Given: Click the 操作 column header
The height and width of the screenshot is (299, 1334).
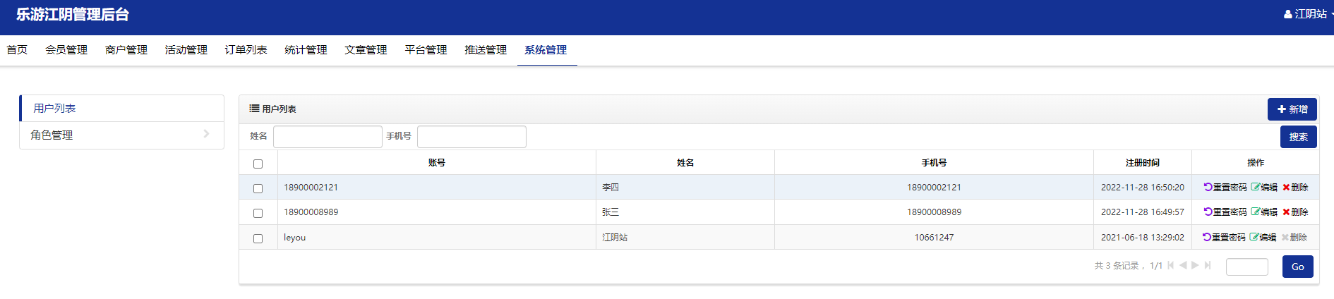Looking at the screenshot, I should point(1256,163).
